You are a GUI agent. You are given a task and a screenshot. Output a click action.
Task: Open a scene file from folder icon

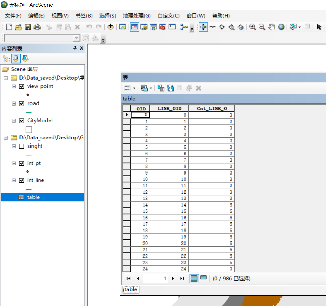click(x=18, y=27)
